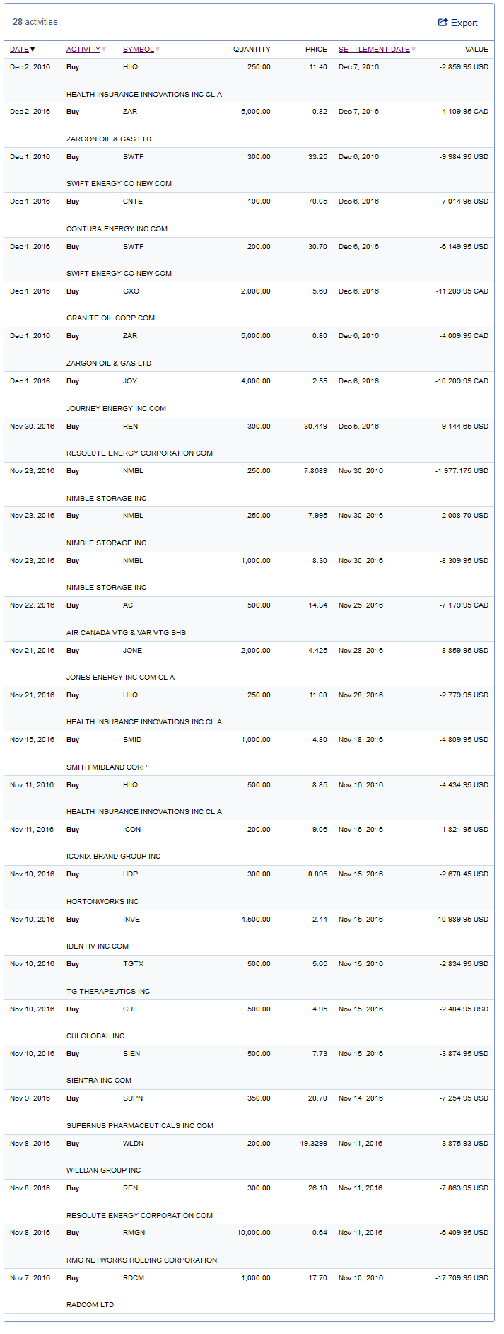Sort by the DATE column header link

coord(19,50)
